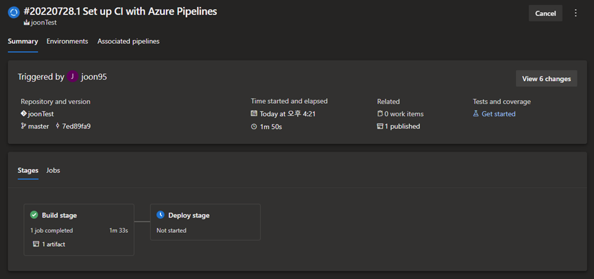Open commit 7ed89fa9
This screenshot has height=279, width=594.
[x=76, y=126]
